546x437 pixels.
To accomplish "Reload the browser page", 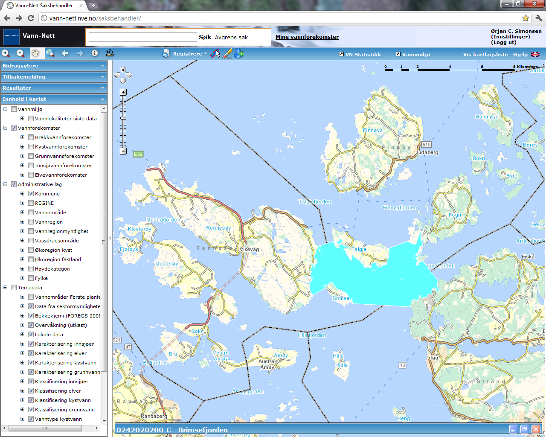I will pyautogui.click(x=31, y=18).
